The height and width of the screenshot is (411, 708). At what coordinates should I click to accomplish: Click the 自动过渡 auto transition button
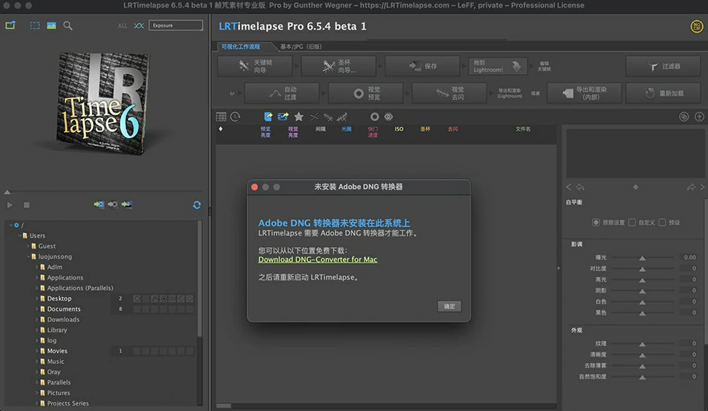tap(282, 93)
